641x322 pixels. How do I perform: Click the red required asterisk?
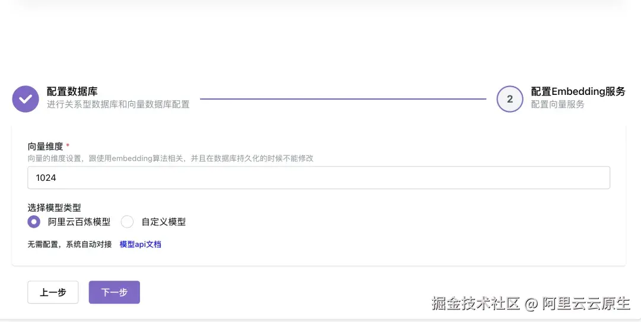coord(68,145)
